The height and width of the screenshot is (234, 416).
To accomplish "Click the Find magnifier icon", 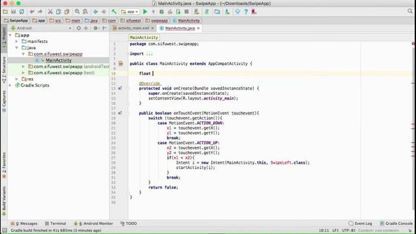I will pyautogui.click(x=77, y=12).
